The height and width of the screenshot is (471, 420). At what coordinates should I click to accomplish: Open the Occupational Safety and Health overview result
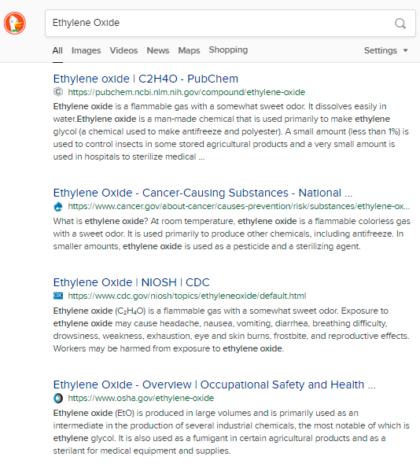coord(215,385)
